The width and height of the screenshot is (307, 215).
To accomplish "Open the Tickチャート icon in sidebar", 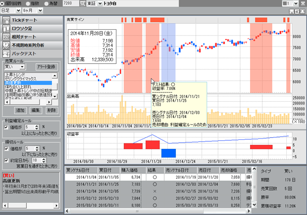I will click(6, 20).
